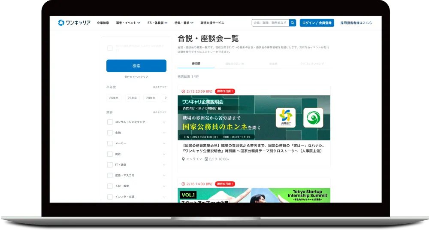
Task: Select the 27年卒 graduation year chip
Action: click(x=132, y=98)
